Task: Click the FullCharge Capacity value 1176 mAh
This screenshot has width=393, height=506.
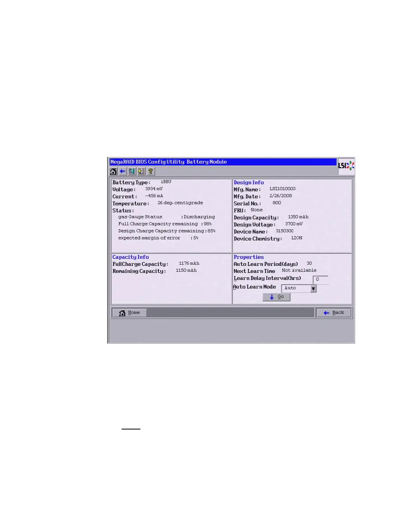Action: click(189, 264)
